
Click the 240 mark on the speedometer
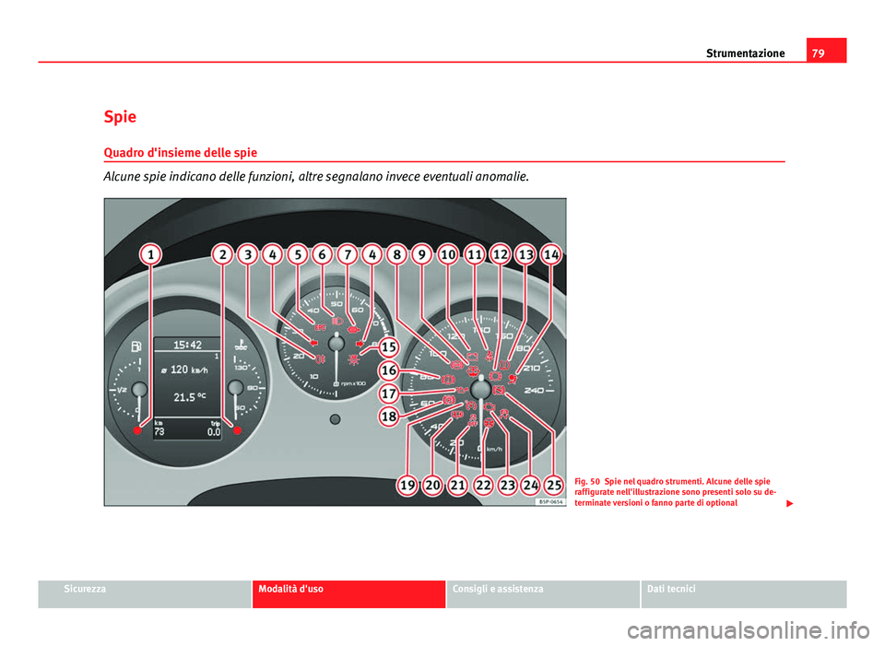coord(534,390)
